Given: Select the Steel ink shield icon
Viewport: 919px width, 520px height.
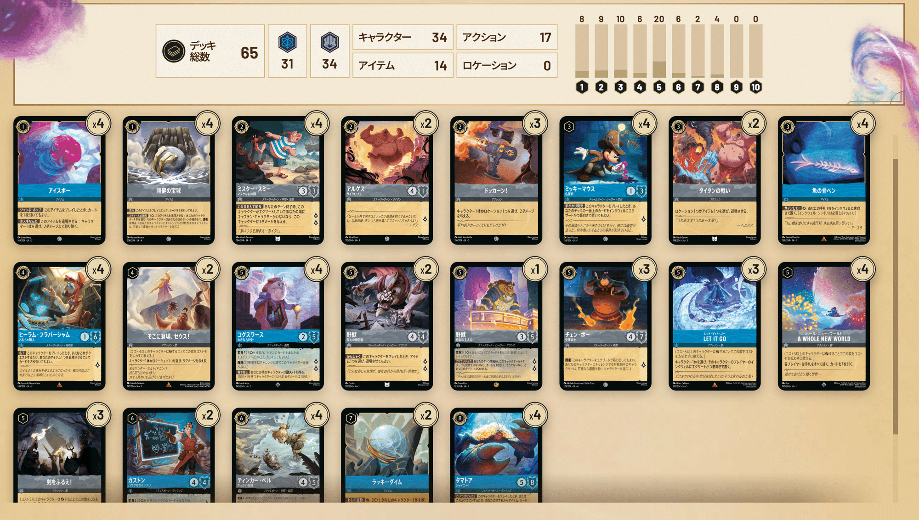Looking at the screenshot, I should [329, 42].
